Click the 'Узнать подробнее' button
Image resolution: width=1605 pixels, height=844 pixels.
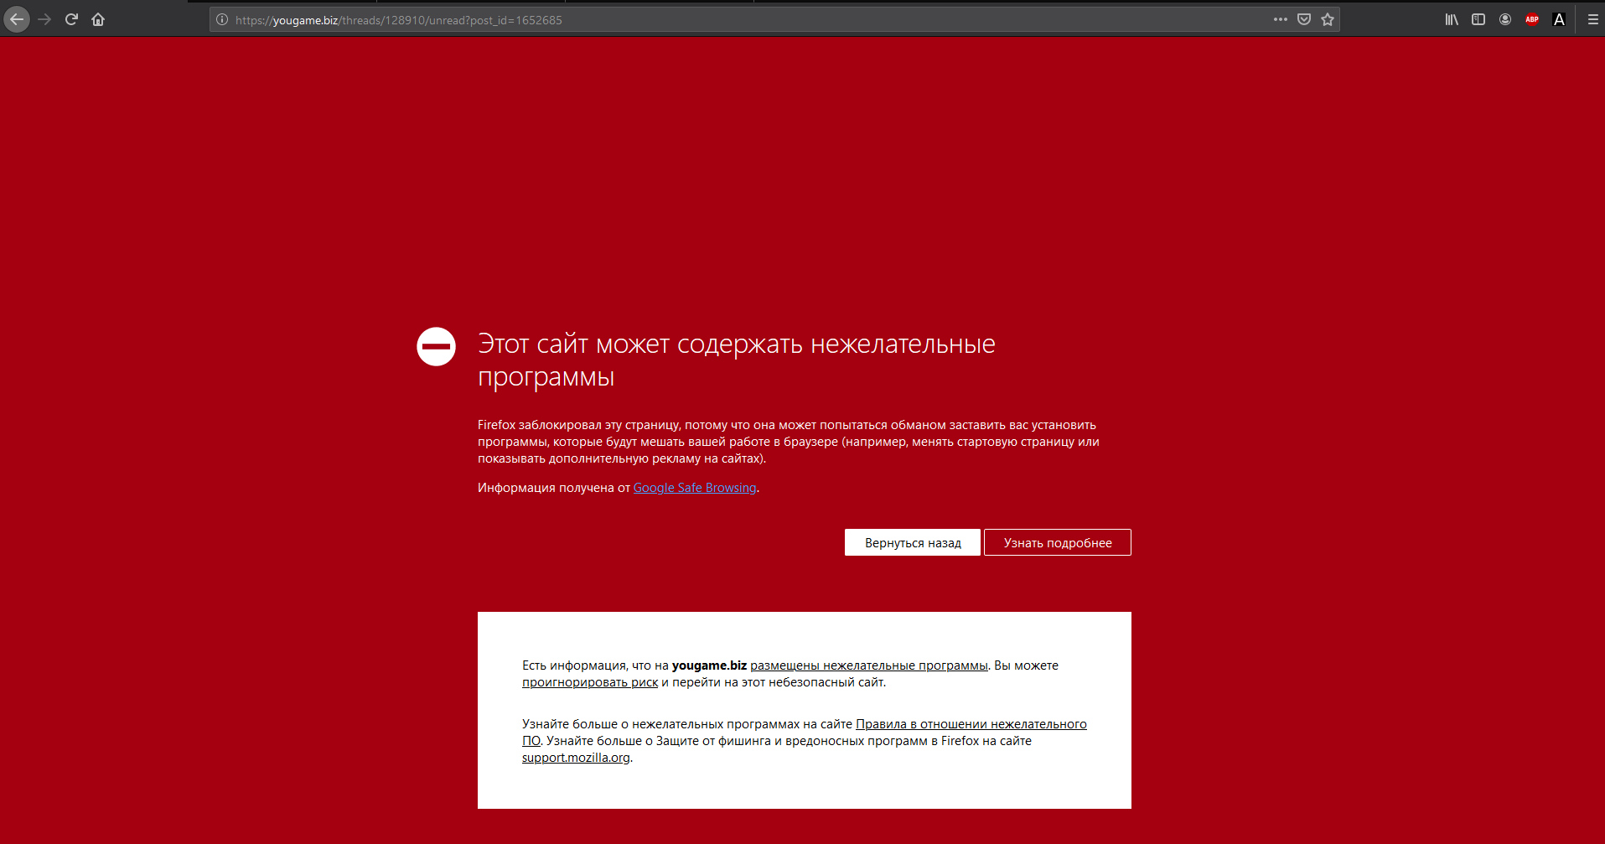pyautogui.click(x=1058, y=542)
